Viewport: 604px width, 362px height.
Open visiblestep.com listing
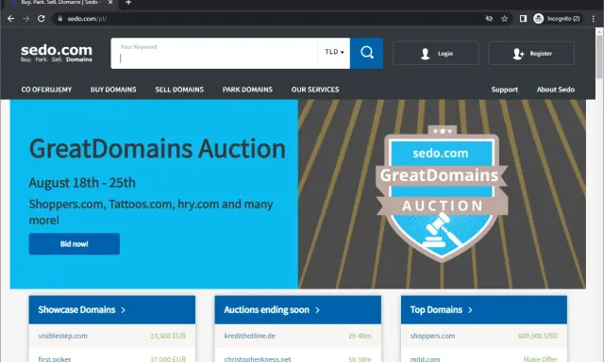tap(63, 336)
